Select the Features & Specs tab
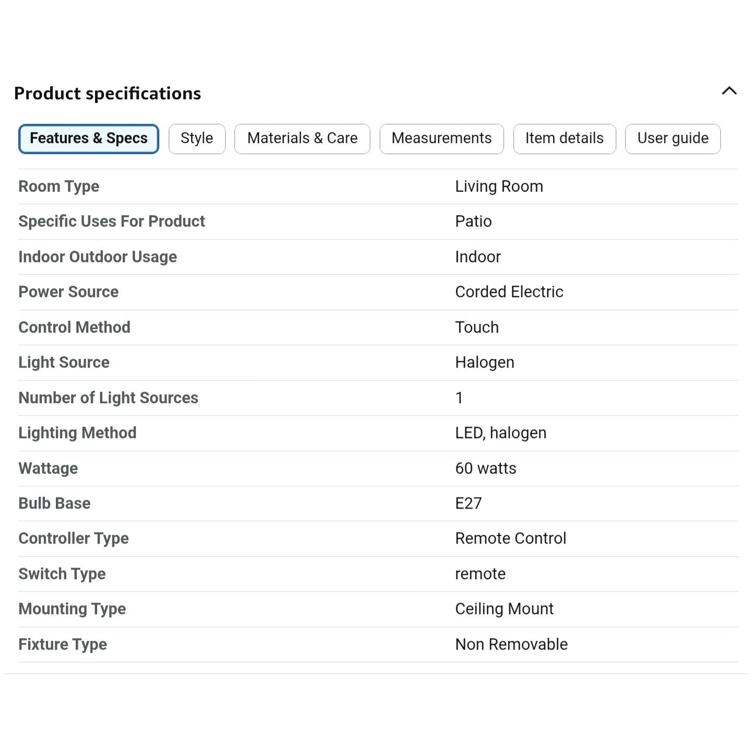This screenshot has width=752, height=752. point(89,138)
